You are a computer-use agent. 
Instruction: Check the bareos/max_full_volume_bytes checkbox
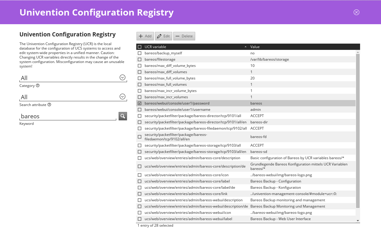pyautogui.click(x=140, y=78)
